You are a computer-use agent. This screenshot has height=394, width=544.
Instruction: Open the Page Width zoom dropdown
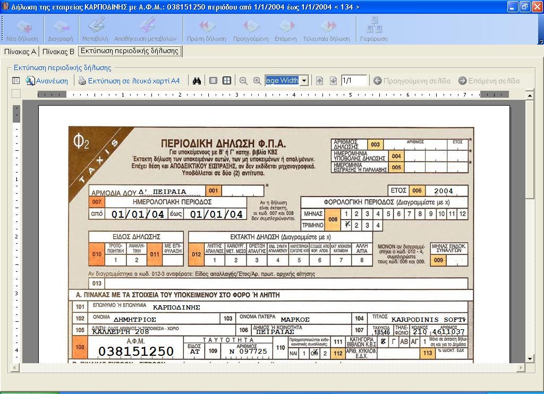point(304,81)
